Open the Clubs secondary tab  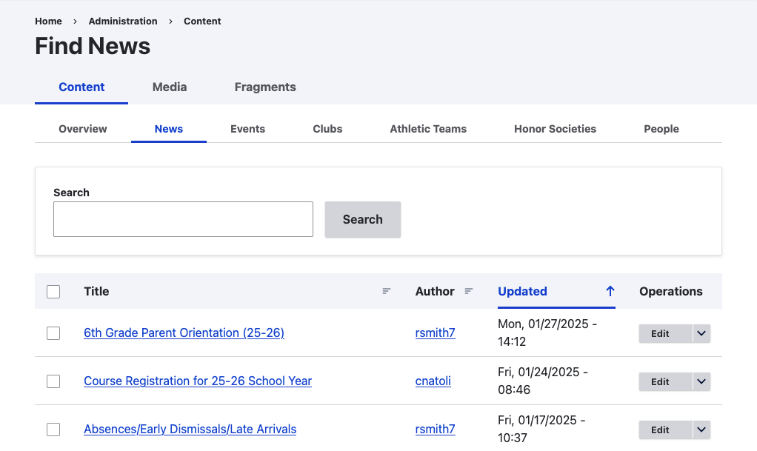(327, 129)
